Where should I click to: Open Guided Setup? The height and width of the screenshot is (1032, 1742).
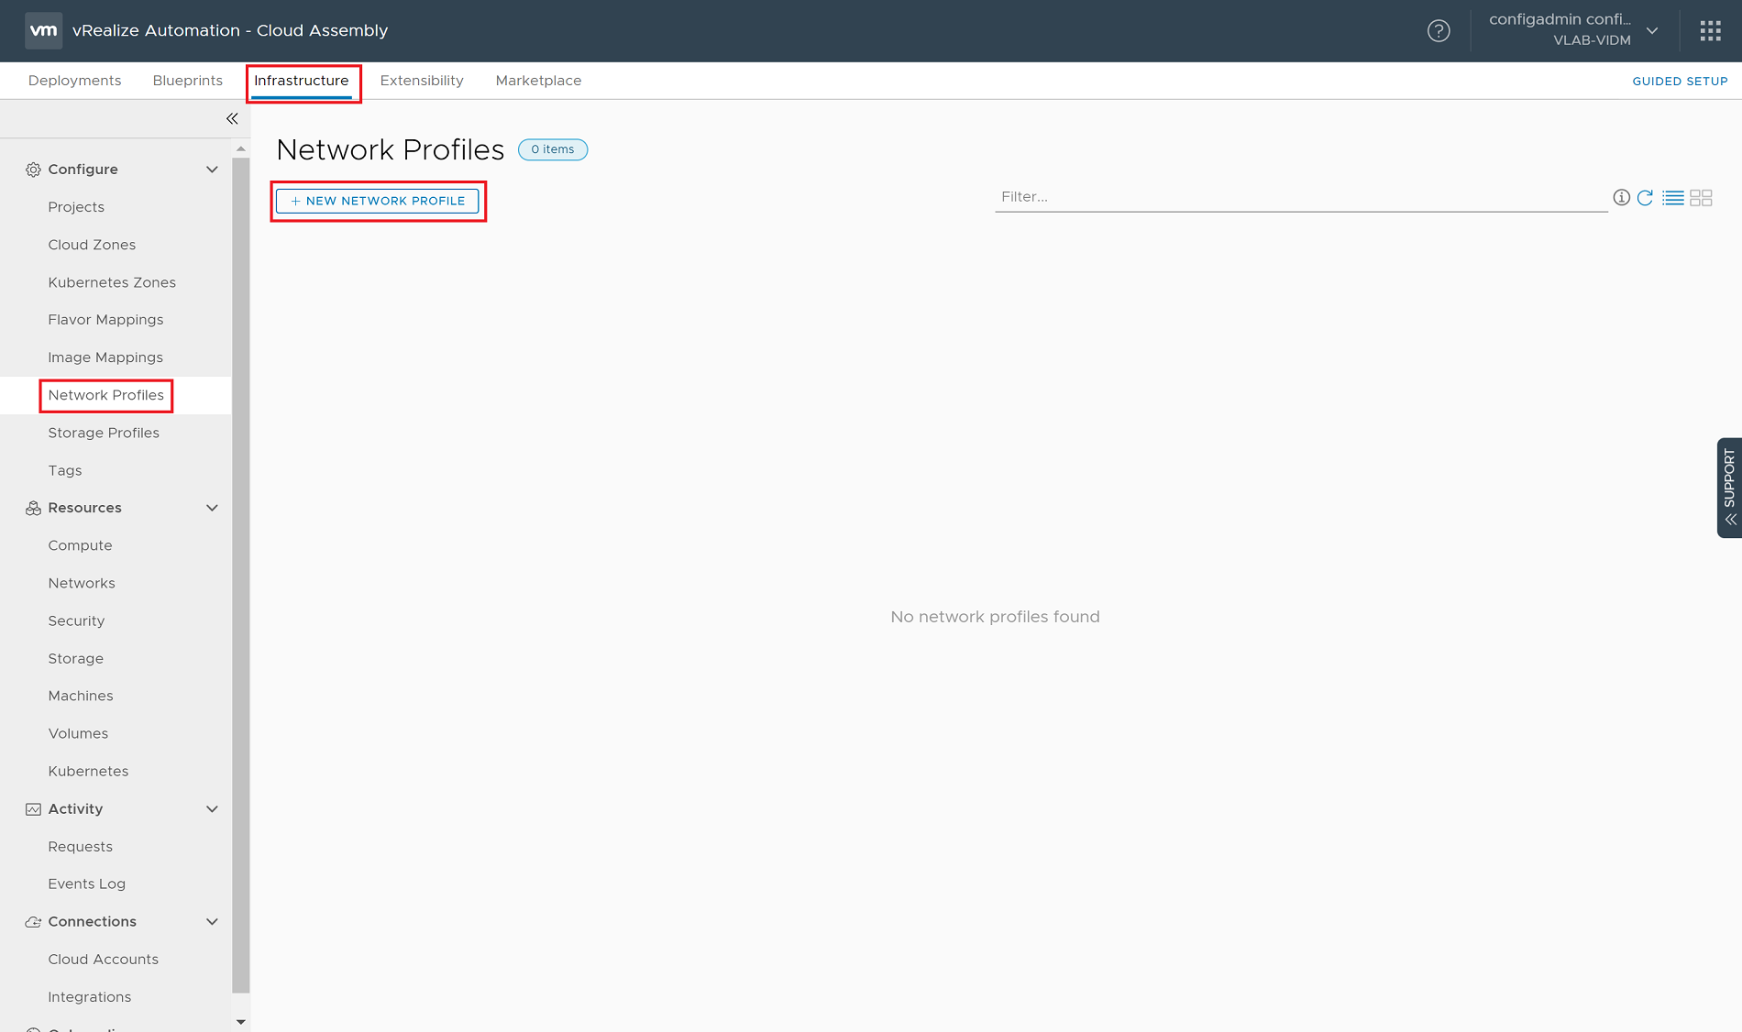point(1680,81)
